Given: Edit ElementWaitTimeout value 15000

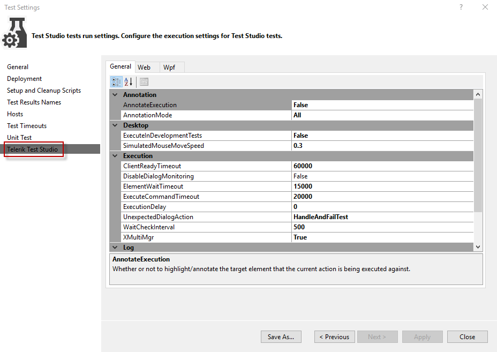Looking at the screenshot, I should [382, 186].
